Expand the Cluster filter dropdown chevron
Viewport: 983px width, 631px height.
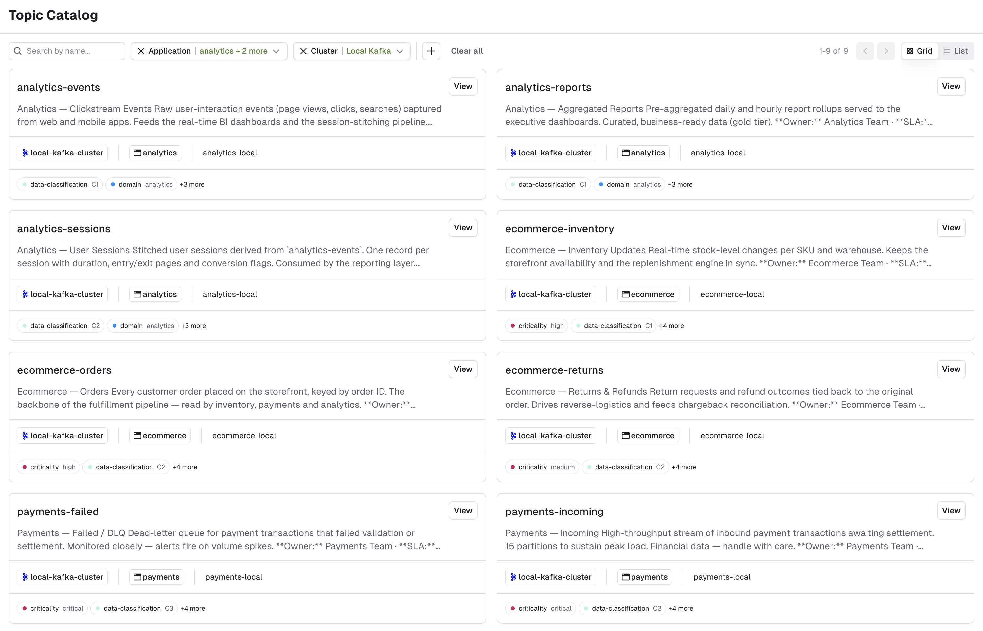[400, 51]
